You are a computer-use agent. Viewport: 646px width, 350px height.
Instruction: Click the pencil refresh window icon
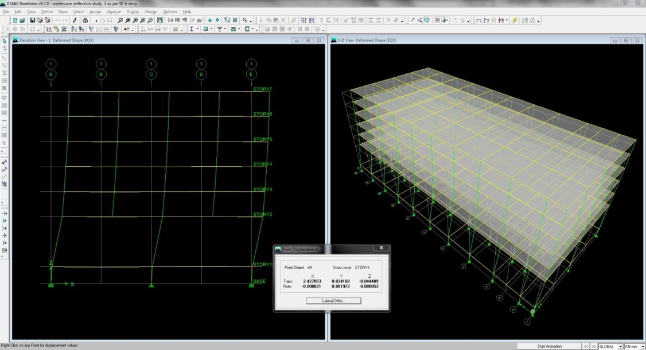click(75, 20)
